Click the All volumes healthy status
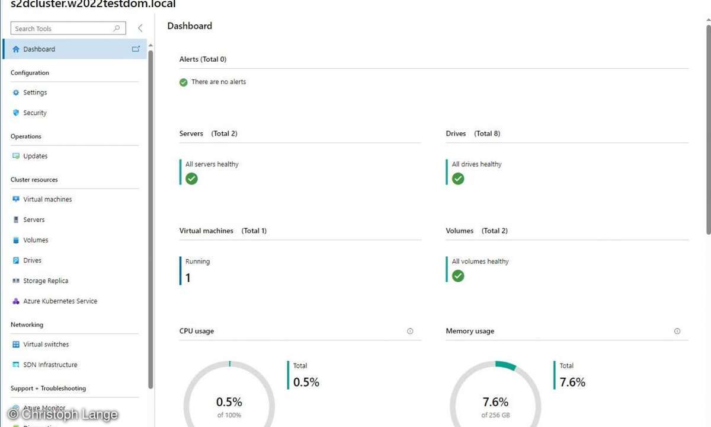Image resolution: width=711 pixels, height=427 pixels. 480,262
